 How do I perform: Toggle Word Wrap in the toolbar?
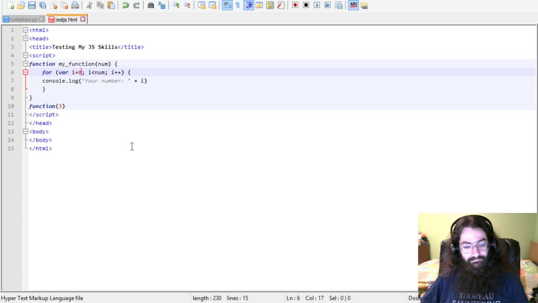tap(227, 5)
